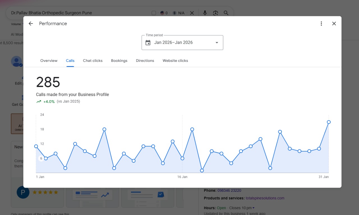
Task: Click the US flag indicator in search bar
Action: tap(162, 13)
